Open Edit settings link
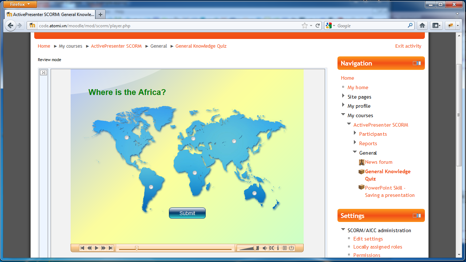 [x=368, y=239]
